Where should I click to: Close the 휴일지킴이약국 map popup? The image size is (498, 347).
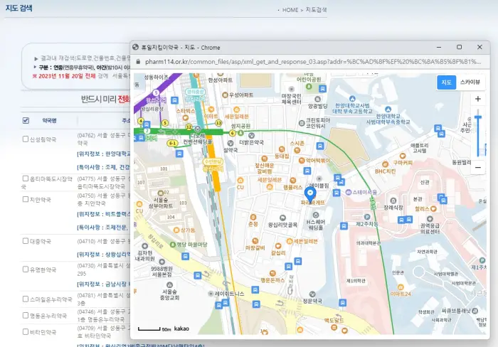point(480,48)
